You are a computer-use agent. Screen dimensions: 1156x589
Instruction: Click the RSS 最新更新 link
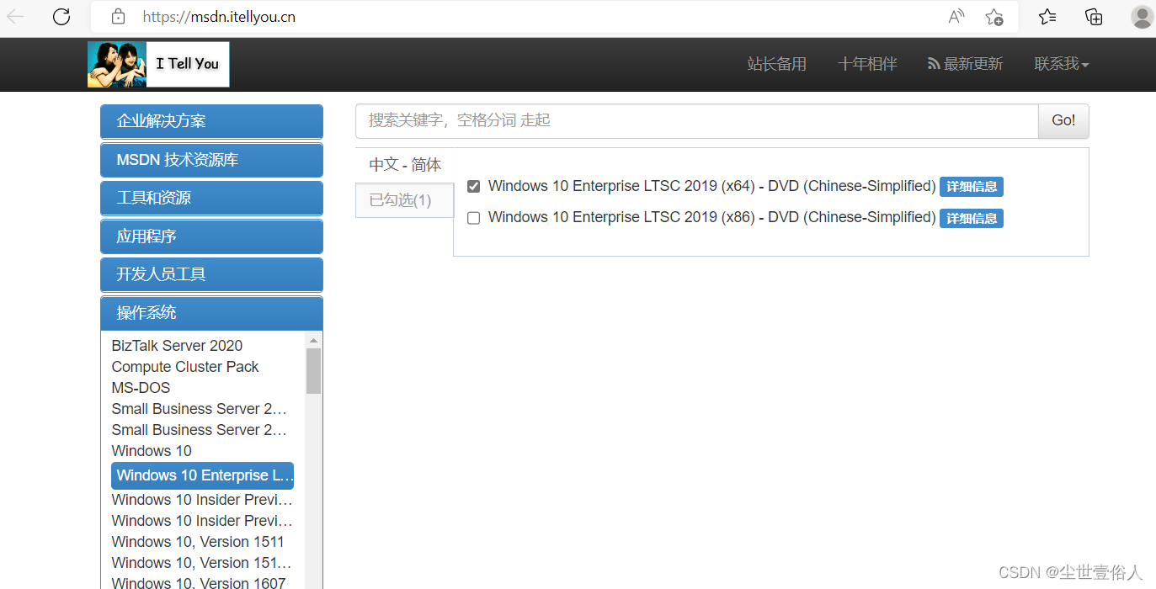pyautogui.click(x=965, y=64)
